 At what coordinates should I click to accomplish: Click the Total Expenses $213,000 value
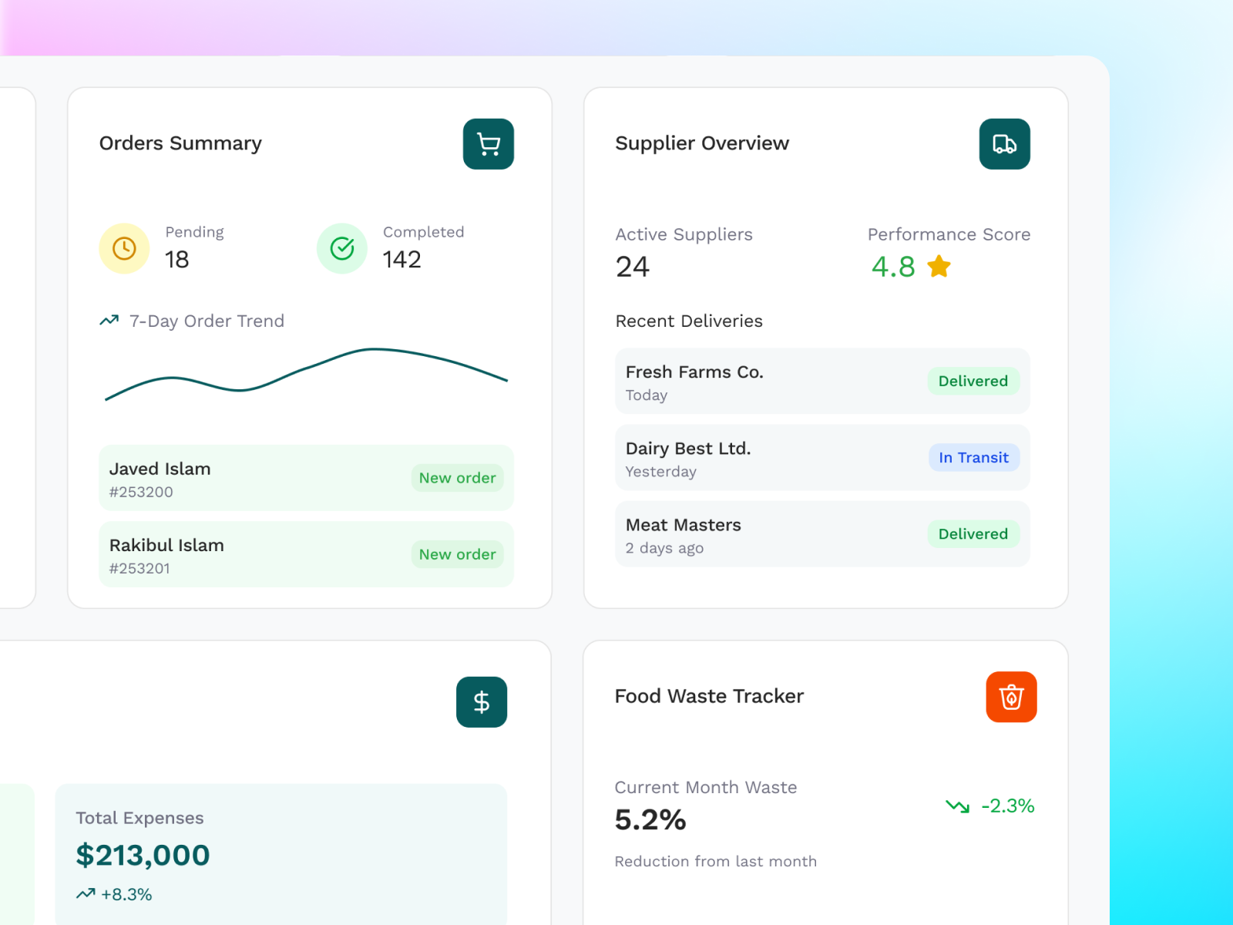[x=142, y=855]
